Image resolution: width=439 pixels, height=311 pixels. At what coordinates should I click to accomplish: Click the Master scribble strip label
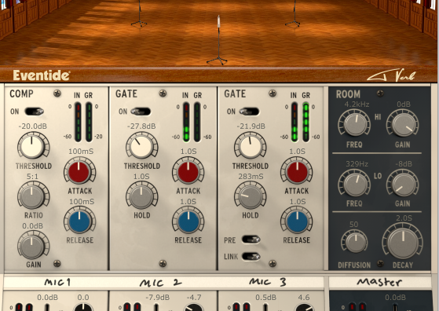click(380, 282)
